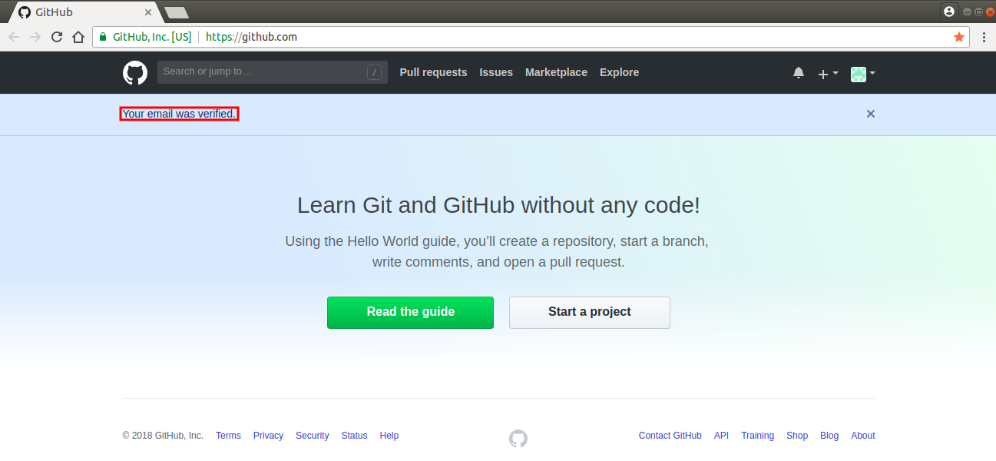
Task: Go to browser home page
Action: pyautogui.click(x=78, y=37)
